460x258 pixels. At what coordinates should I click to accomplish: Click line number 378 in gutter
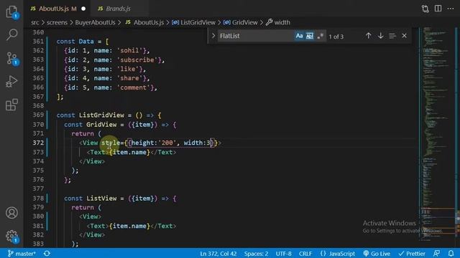[x=38, y=199]
